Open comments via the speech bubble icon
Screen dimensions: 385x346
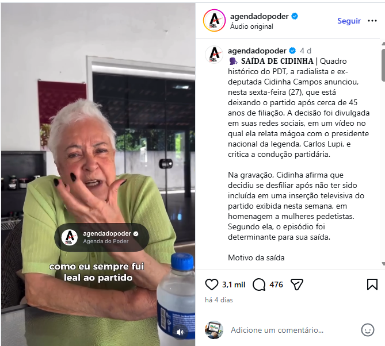pyautogui.click(x=259, y=285)
